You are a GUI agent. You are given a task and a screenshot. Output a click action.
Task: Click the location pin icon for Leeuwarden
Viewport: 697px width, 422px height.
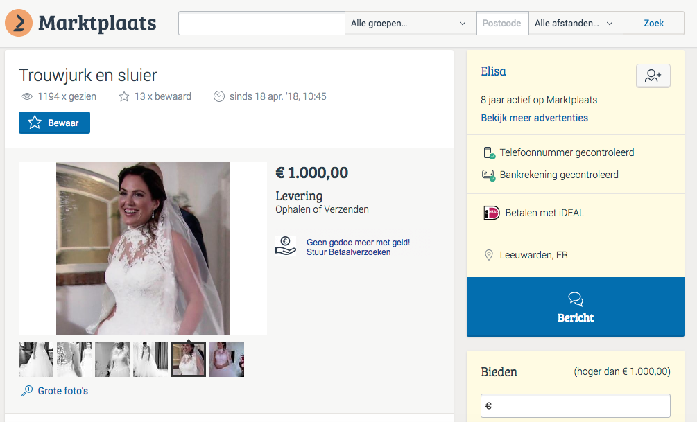(488, 255)
